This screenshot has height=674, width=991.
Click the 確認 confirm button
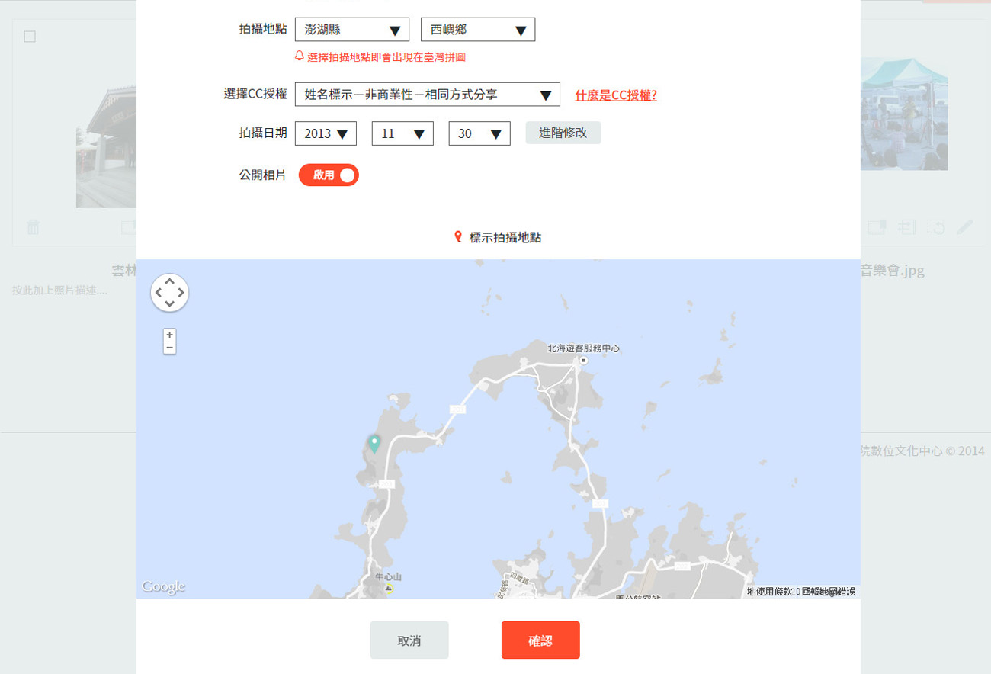(540, 640)
